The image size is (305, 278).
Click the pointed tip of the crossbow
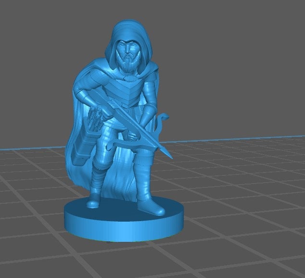coord(170,156)
